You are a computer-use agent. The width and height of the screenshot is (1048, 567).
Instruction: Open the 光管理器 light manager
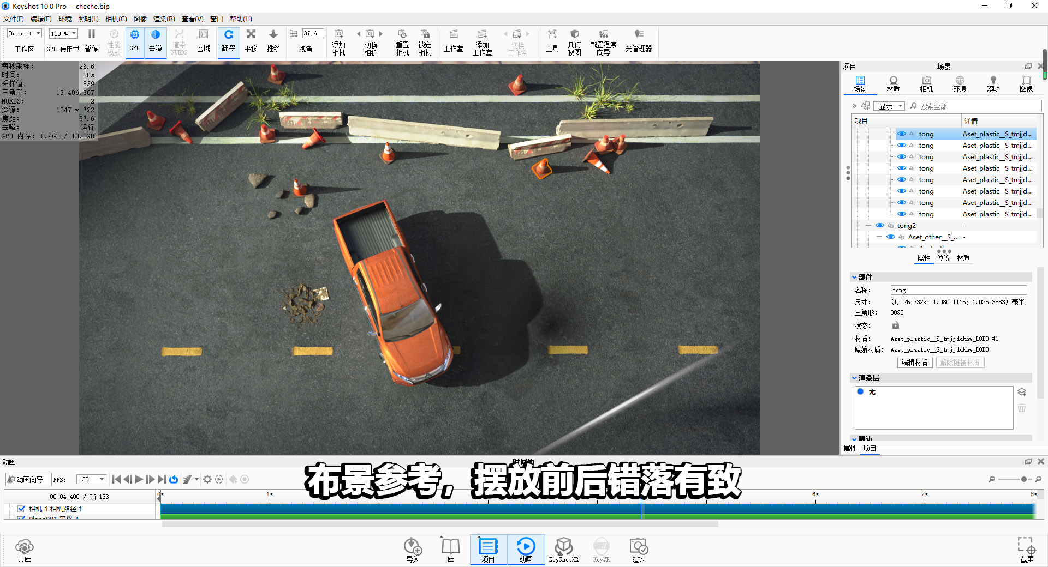638,41
